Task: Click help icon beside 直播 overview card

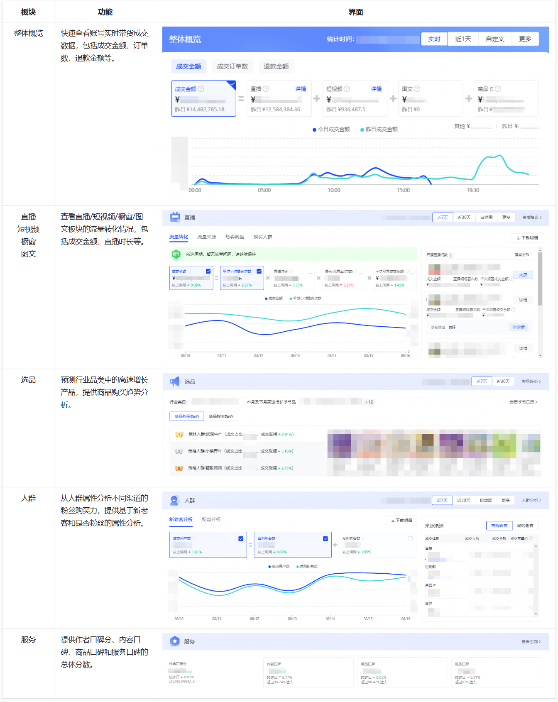Action: point(266,89)
